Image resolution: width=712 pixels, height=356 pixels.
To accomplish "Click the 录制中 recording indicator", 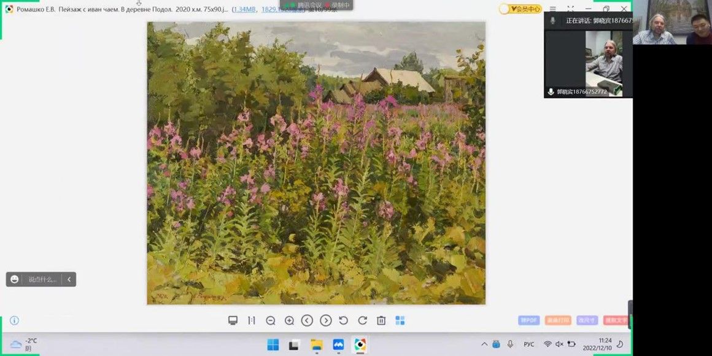I will (339, 4).
